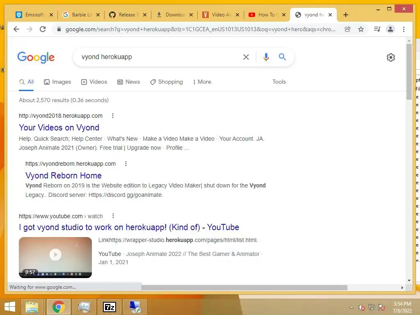
Task: Close the Video An tab
Action: tap(237, 15)
